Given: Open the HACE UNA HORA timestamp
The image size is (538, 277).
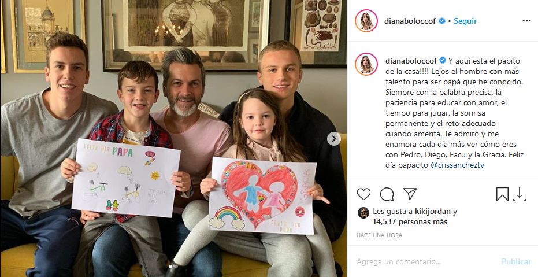Looking at the screenshot, I should pyautogui.click(x=380, y=235).
